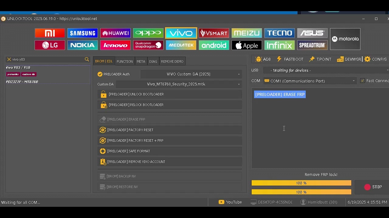This screenshot has width=389, height=218.
Task: Open the Fastboot tools button
Action: pos(290,59)
